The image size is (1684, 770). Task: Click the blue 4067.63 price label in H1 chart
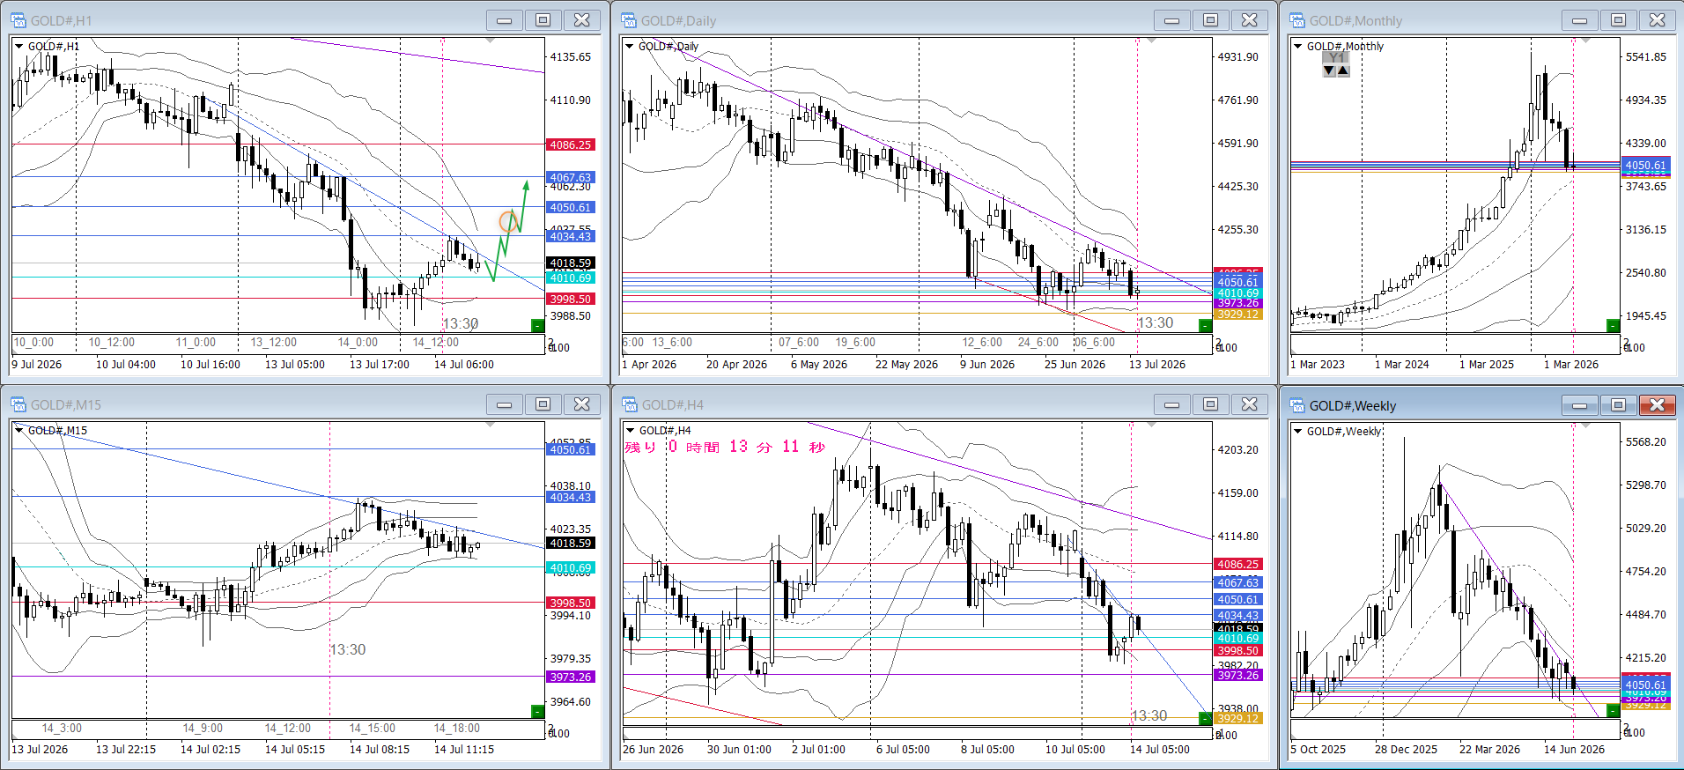click(x=571, y=177)
